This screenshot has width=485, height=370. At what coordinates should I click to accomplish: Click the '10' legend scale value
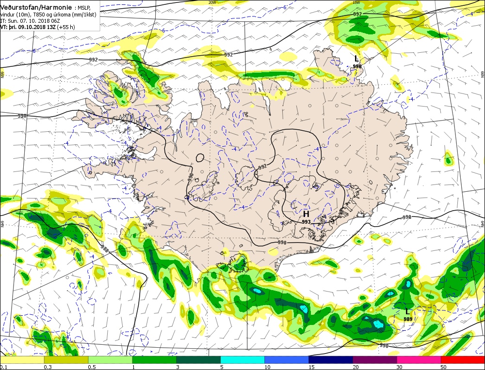[x=268, y=367]
